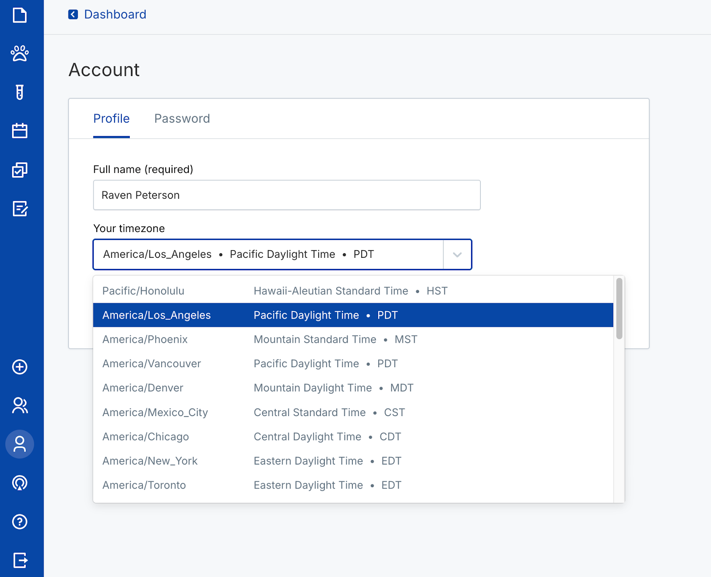This screenshot has height=577, width=711.
Task: Open the paw print animals icon
Action: [x=20, y=54]
